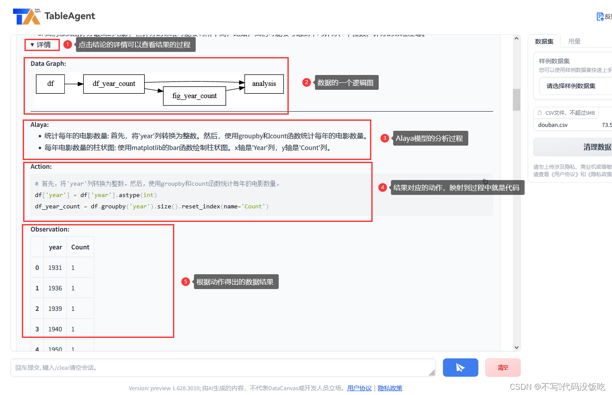
Task: Click the 'Count' column header
Action: pyautogui.click(x=80, y=247)
